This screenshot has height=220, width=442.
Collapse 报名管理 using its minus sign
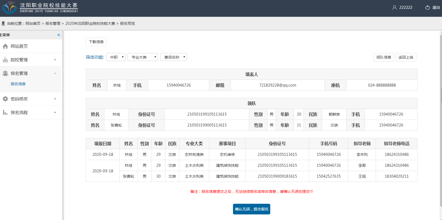click(55, 73)
